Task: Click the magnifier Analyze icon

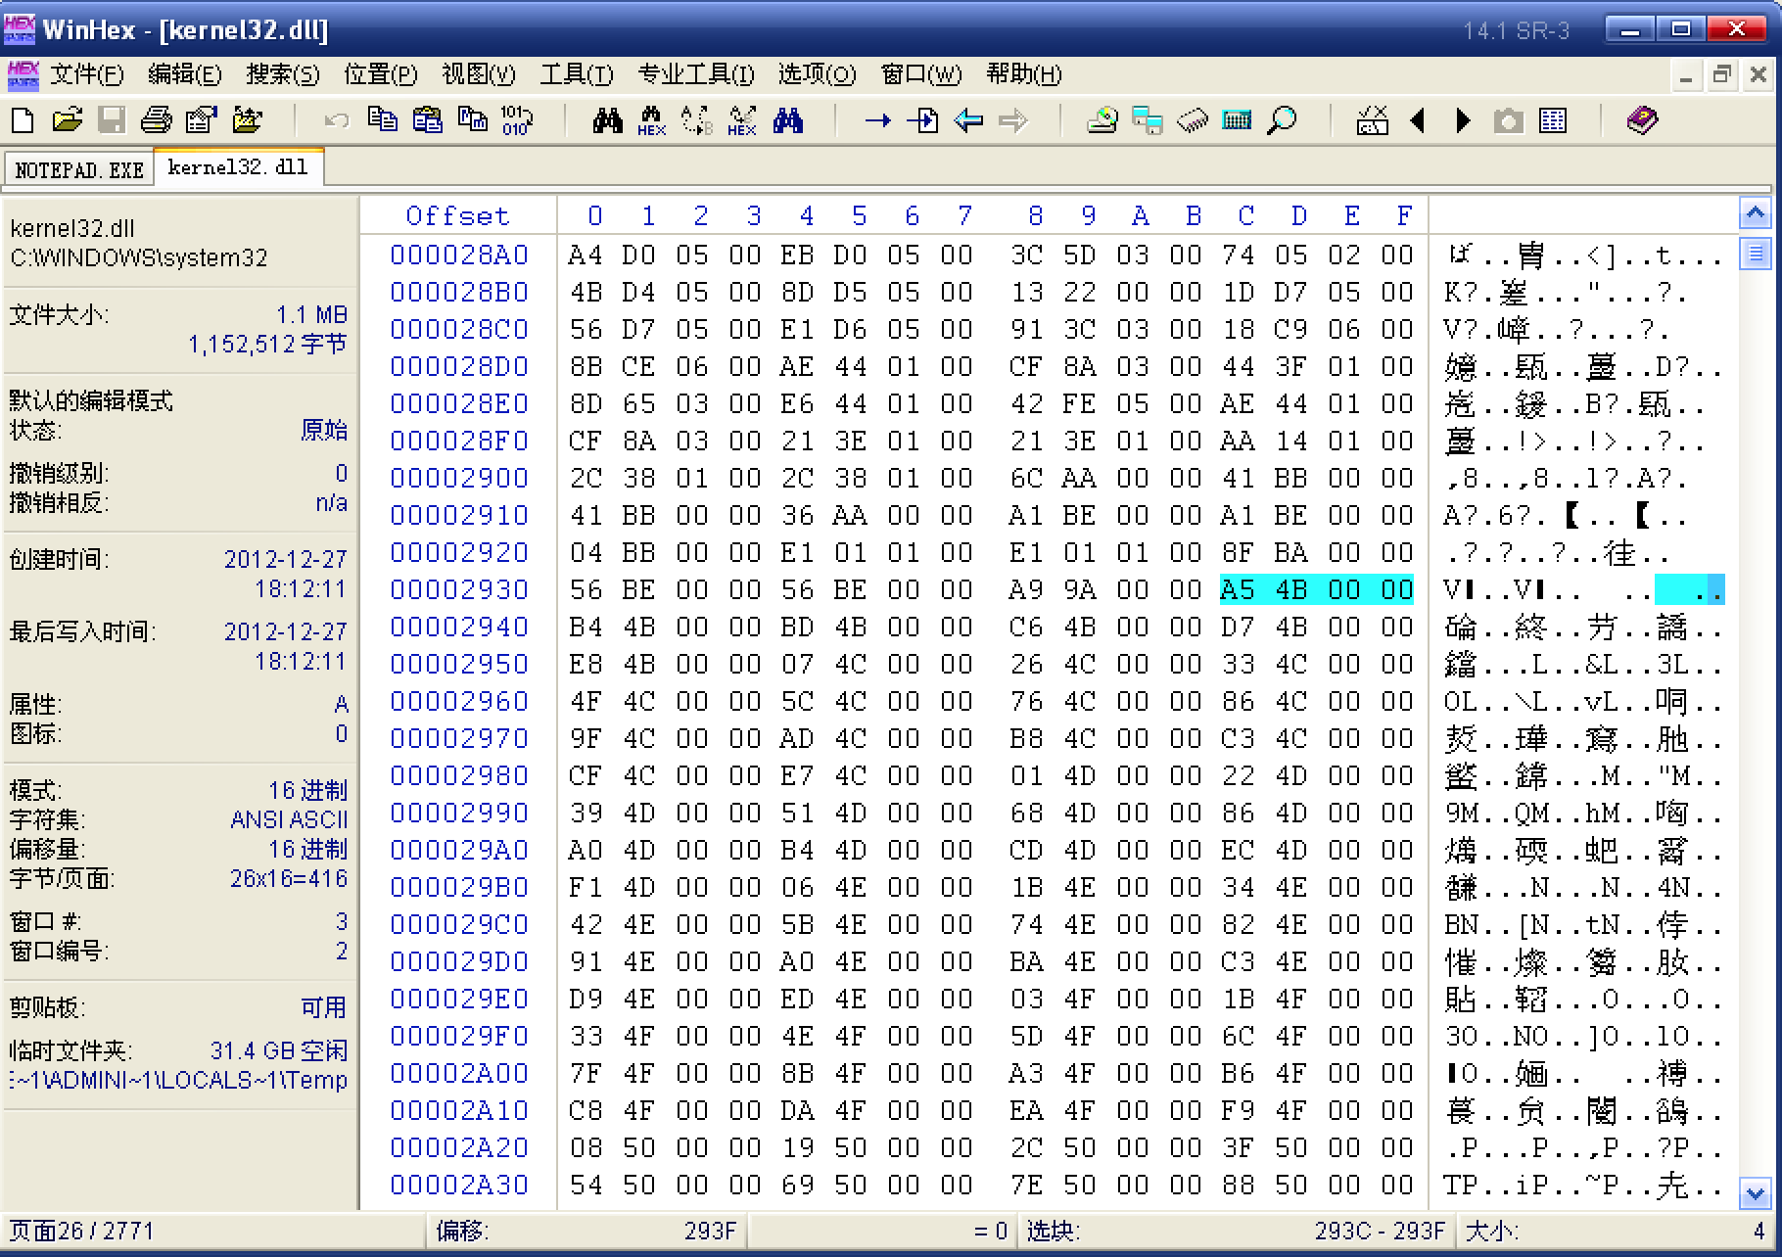Action: (1282, 120)
